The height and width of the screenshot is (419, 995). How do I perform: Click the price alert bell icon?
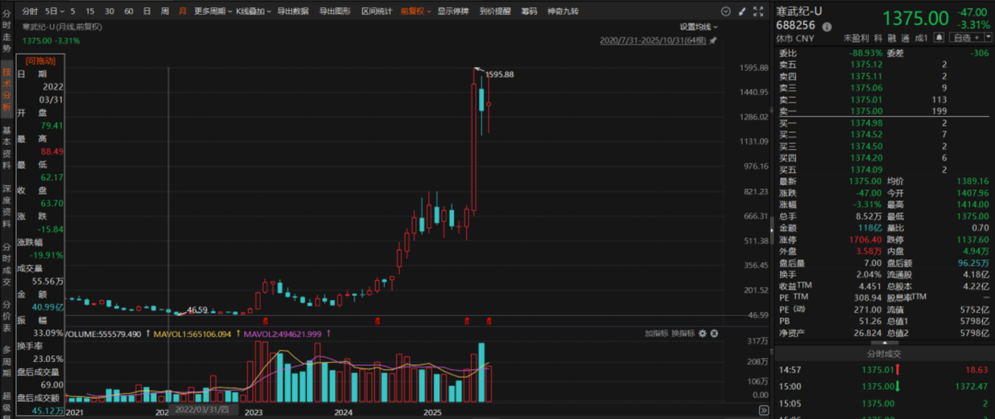point(939,38)
